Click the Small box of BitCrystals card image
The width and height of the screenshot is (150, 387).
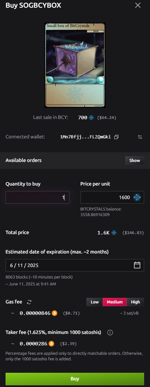coord(75,65)
